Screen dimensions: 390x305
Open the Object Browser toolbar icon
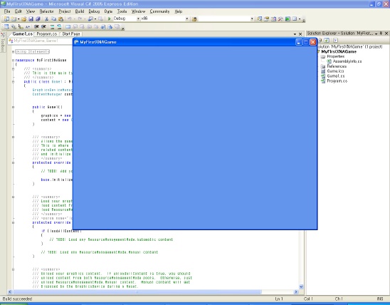(273, 19)
